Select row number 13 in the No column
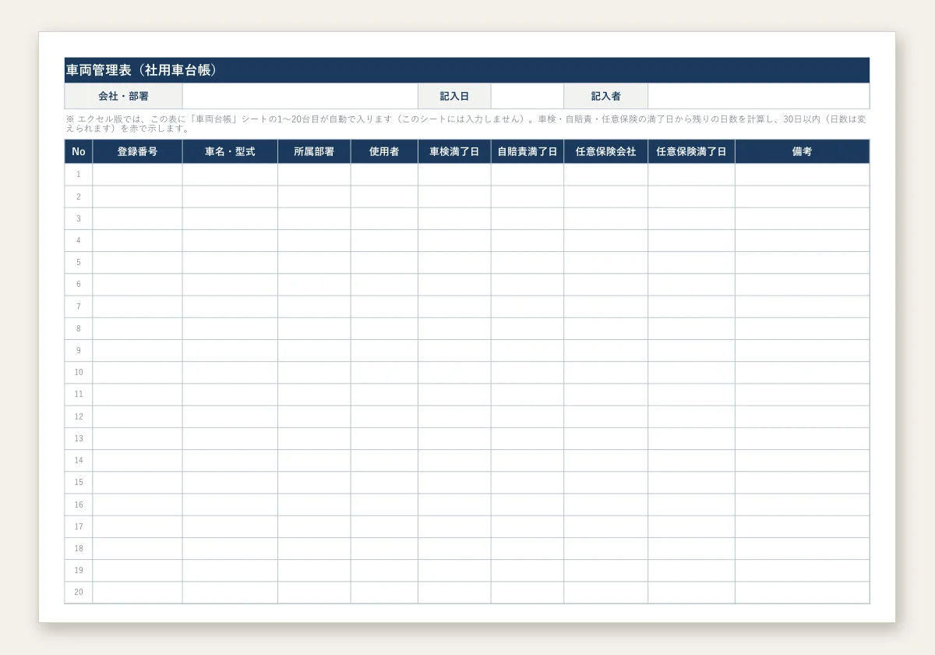Image resolution: width=935 pixels, height=655 pixels. pos(79,439)
